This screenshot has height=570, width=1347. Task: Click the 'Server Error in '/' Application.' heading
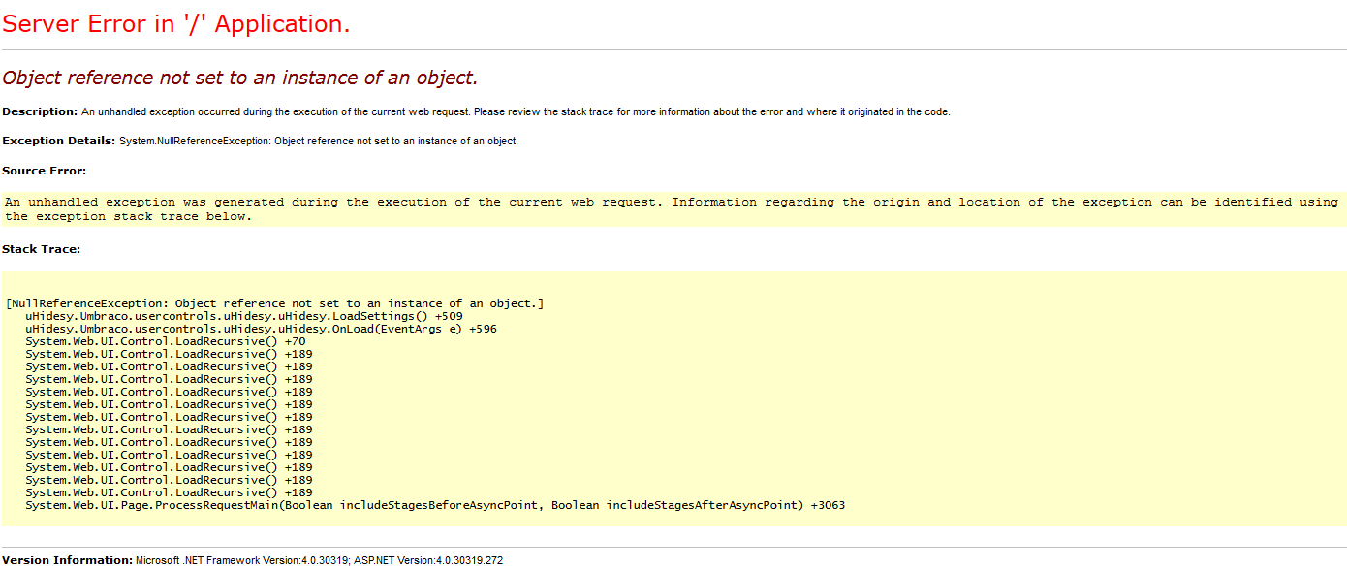click(176, 24)
